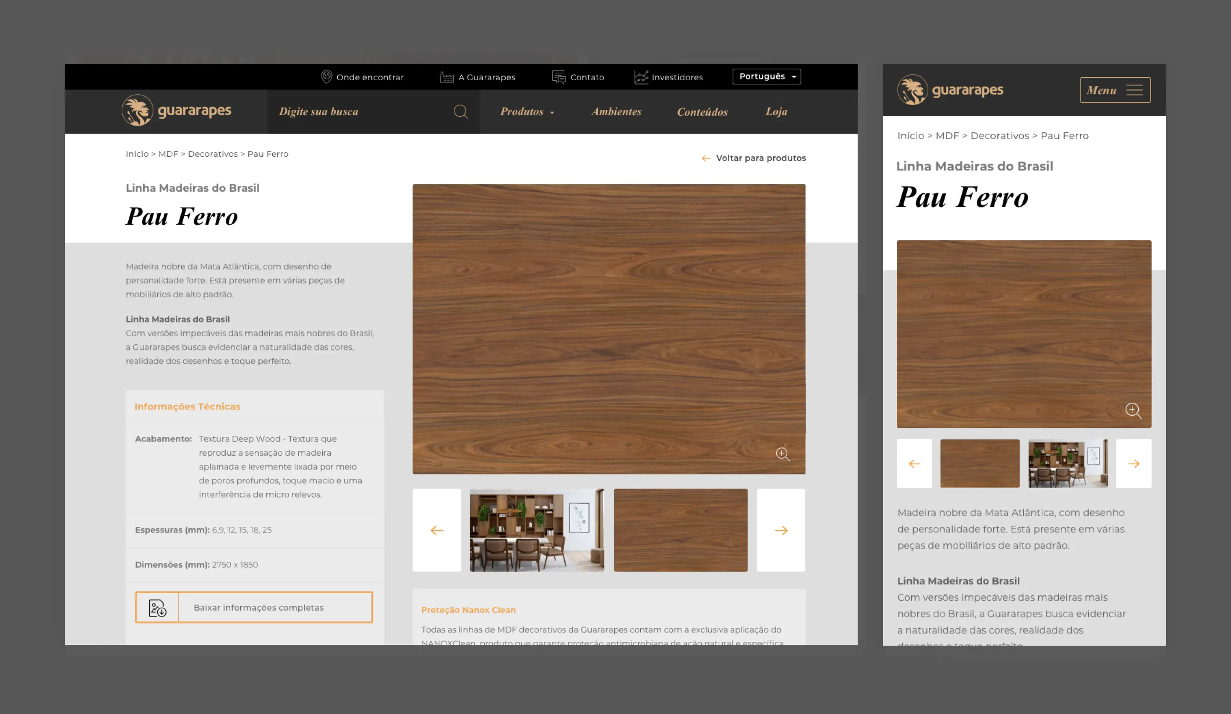Screen dimensions: 1231x714
Task: Click the left arrow in desktop gallery carousel
Action: click(437, 530)
